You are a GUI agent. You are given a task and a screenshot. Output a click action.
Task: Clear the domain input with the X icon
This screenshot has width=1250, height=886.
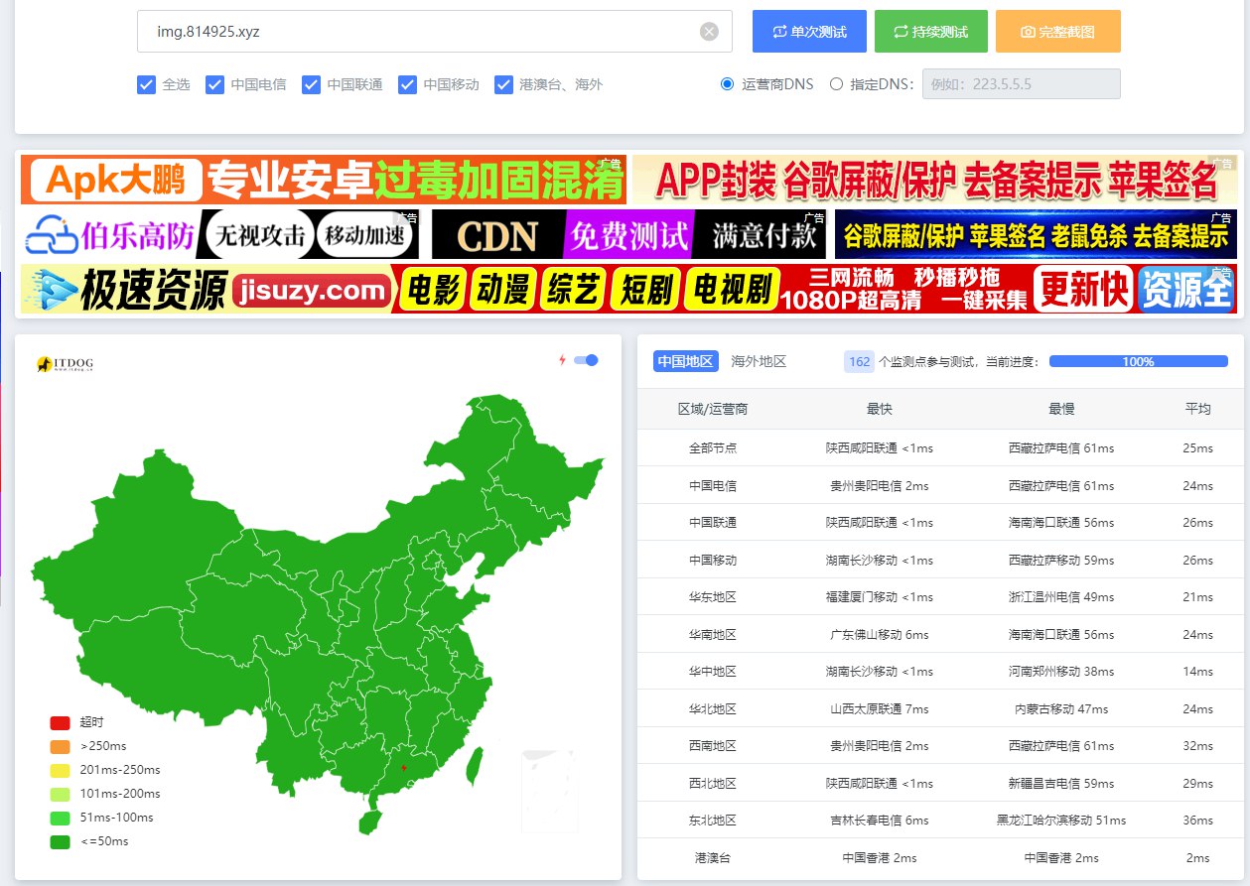[709, 32]
